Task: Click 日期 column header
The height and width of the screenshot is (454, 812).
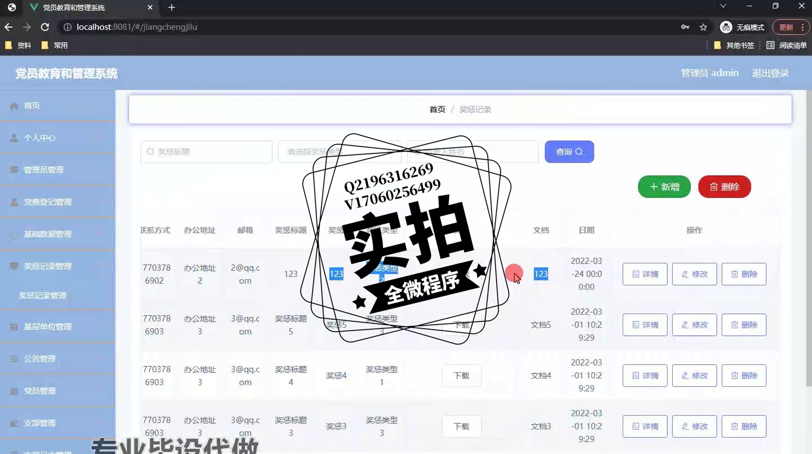Action: [586, 230]
